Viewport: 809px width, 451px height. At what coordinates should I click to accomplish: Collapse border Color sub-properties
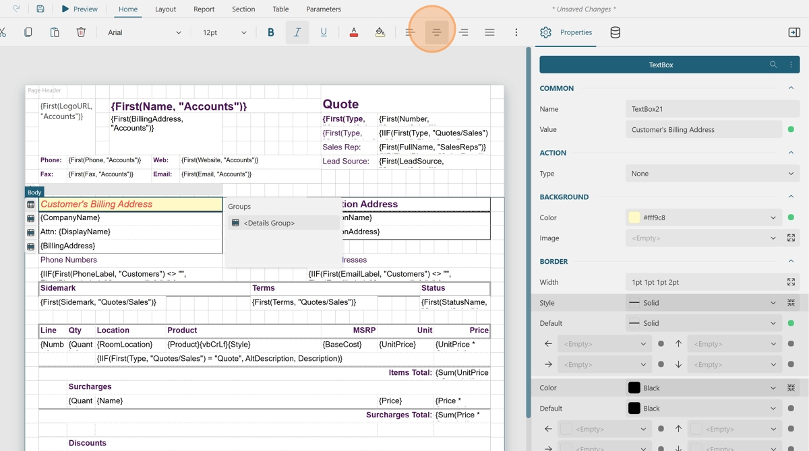click(791, 388)
